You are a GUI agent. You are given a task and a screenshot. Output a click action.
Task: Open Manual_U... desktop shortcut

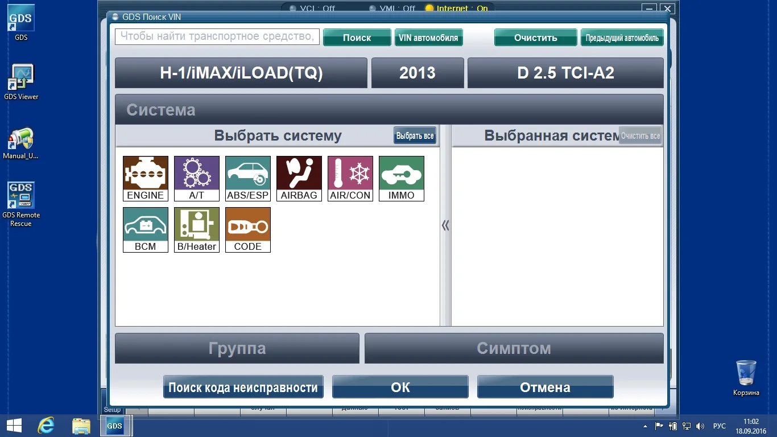point(21,142)
